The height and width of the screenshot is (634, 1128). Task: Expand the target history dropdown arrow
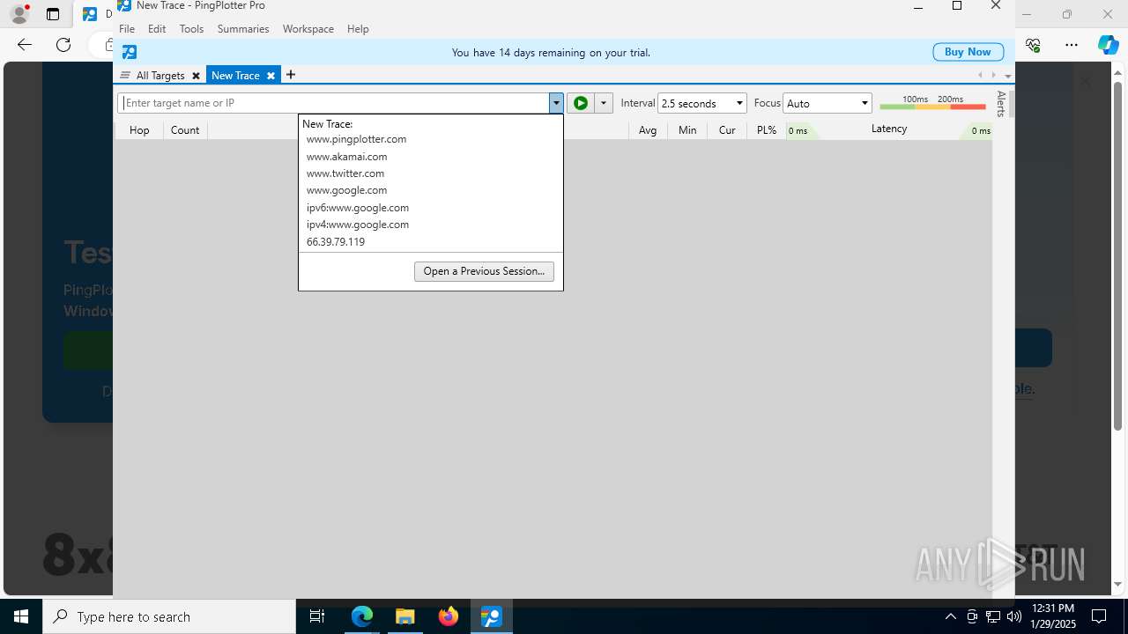click(x=556, y=103)
